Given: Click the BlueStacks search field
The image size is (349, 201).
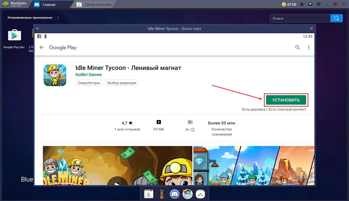Looking at the screenshot, I should point(300,18).
